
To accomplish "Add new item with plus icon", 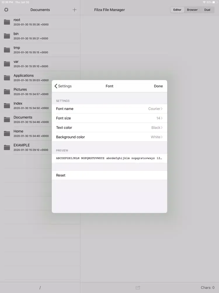I will point(74,10).
